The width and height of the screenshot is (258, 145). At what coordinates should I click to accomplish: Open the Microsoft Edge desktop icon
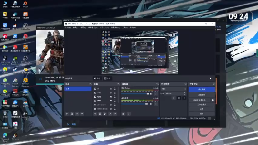point(5,138)
